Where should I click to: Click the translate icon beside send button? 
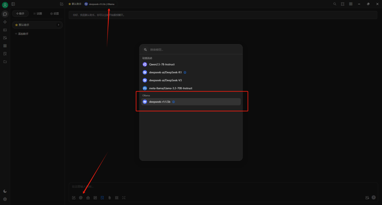[x=367, y=198]
